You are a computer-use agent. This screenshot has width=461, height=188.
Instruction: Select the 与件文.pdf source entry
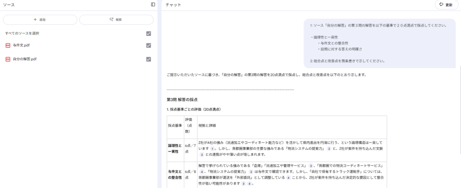click(x=22, y=45)
